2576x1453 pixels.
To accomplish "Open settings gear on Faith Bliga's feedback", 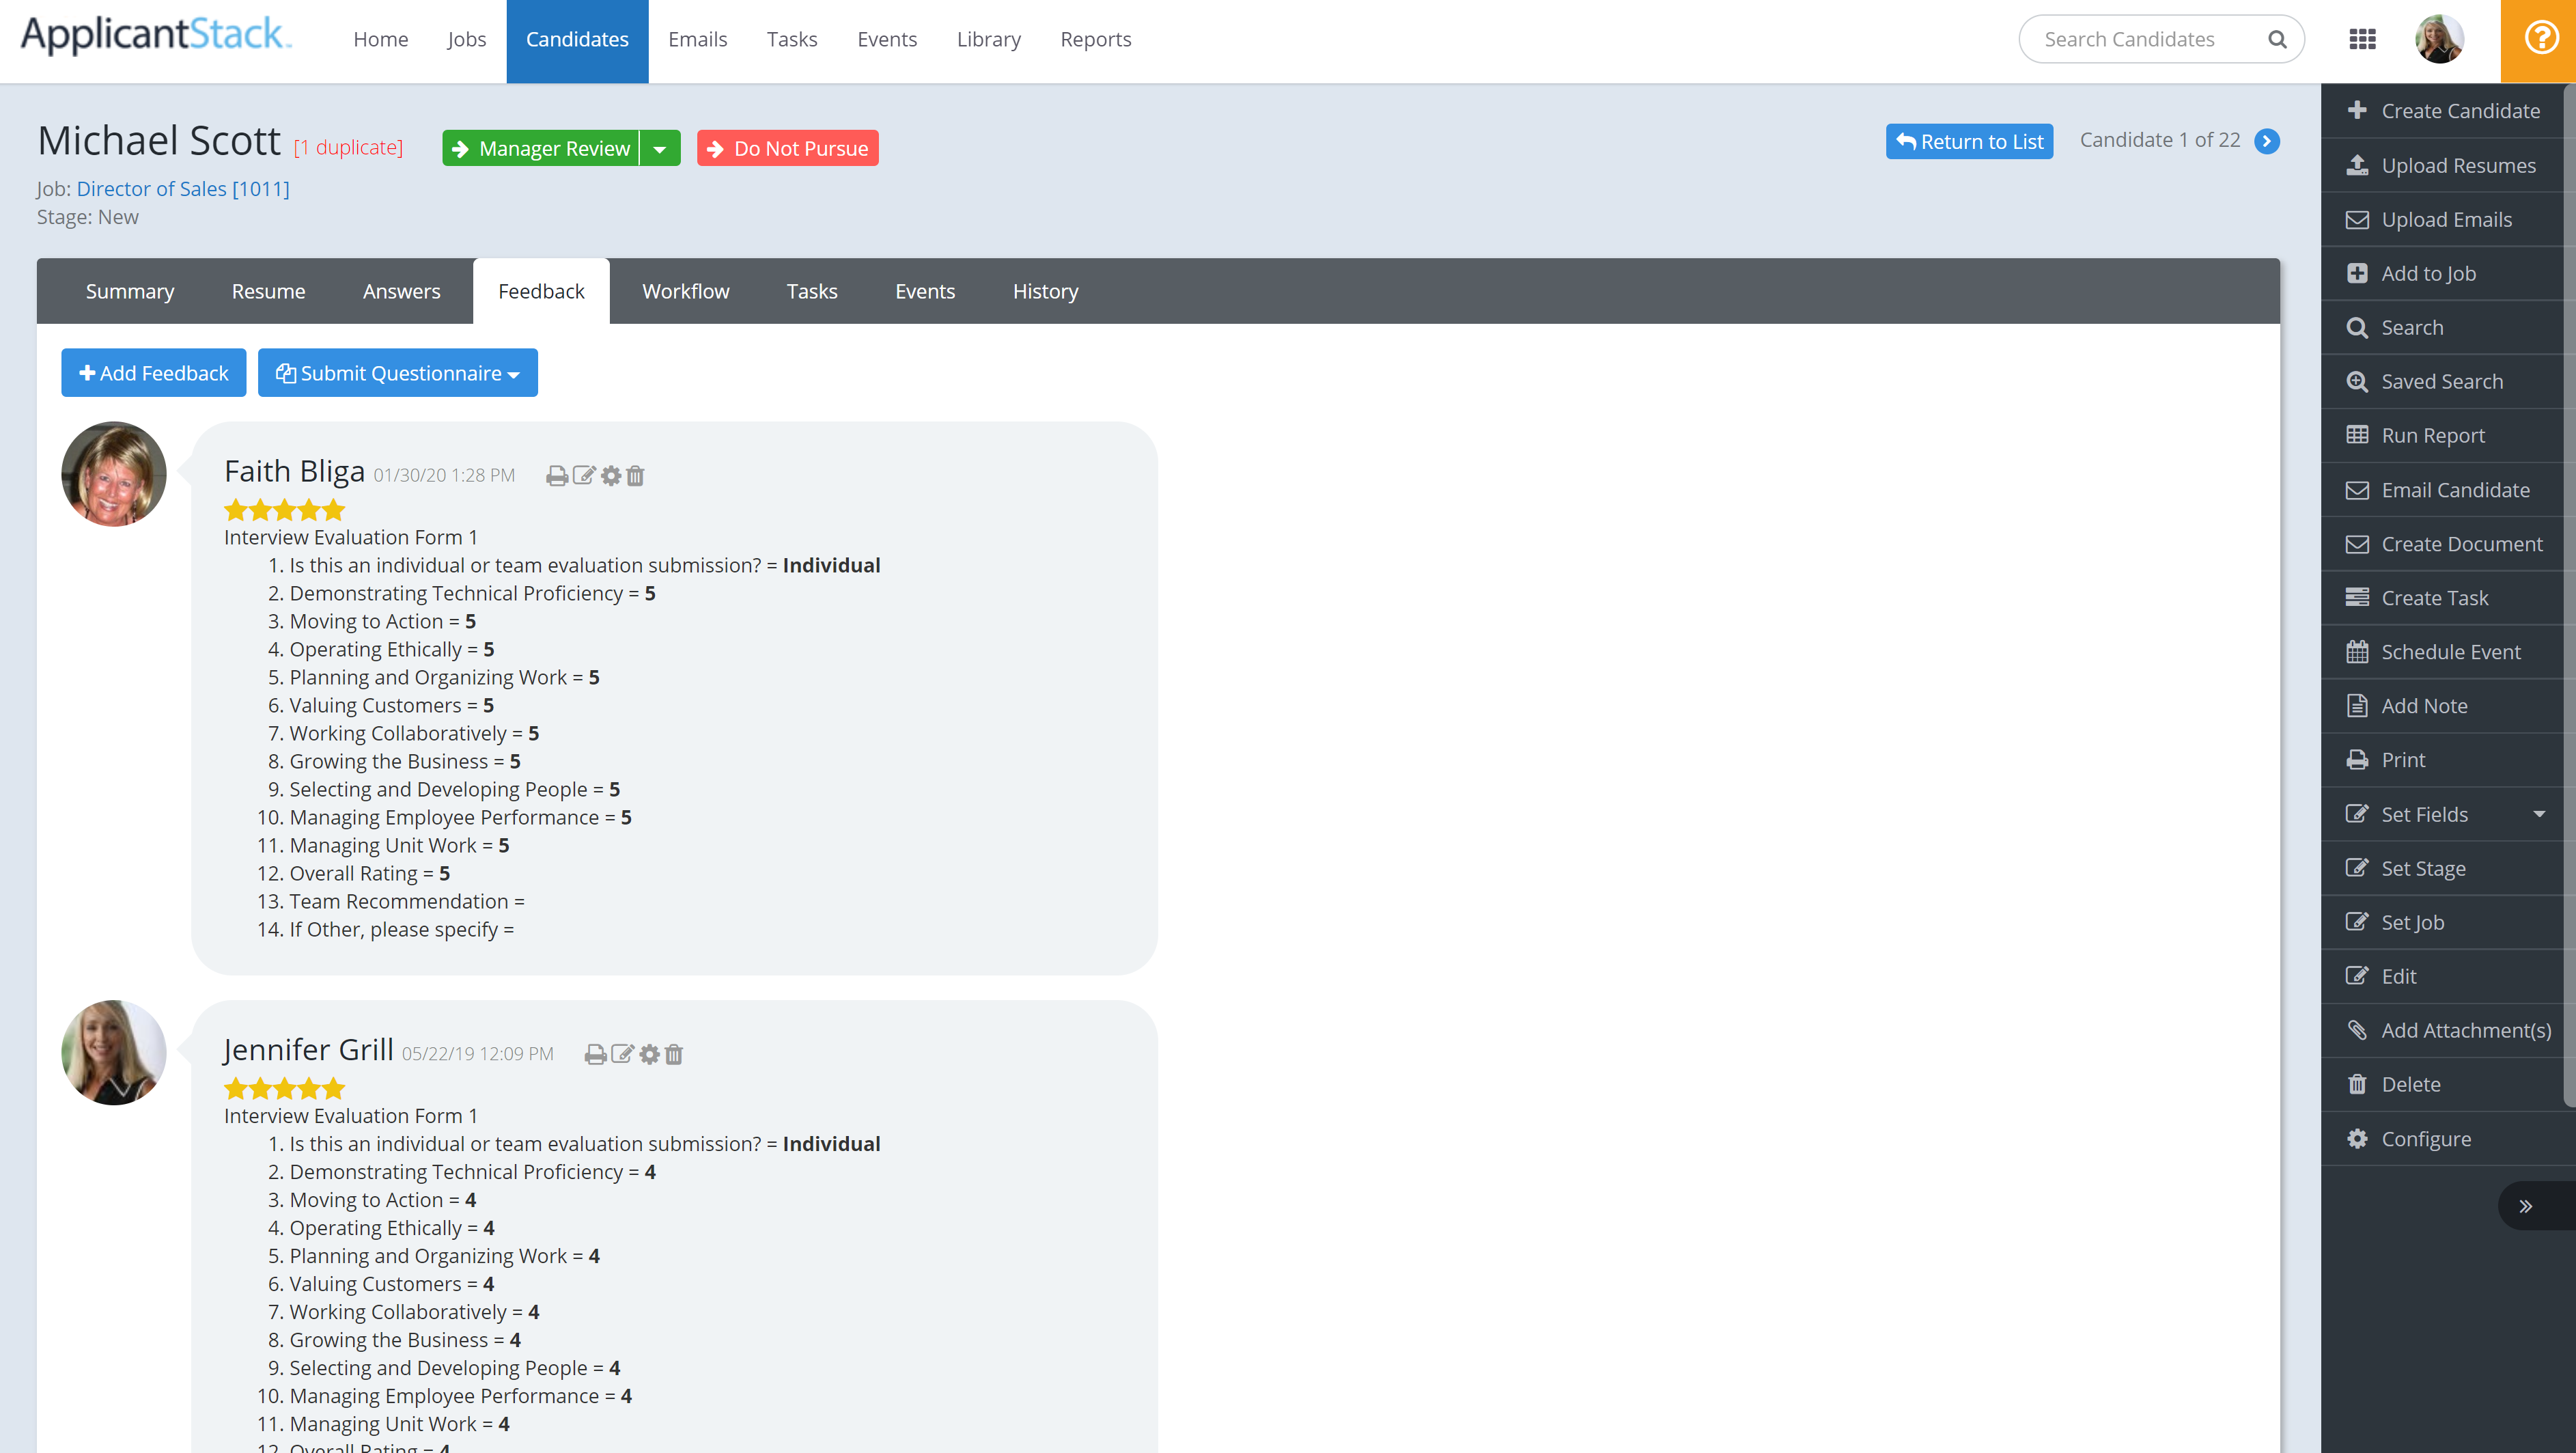I will [611, 476].
